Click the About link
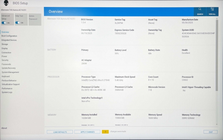The width and height of the screenshot is (223, 140). pyautogui.click(x=4, y=128)
